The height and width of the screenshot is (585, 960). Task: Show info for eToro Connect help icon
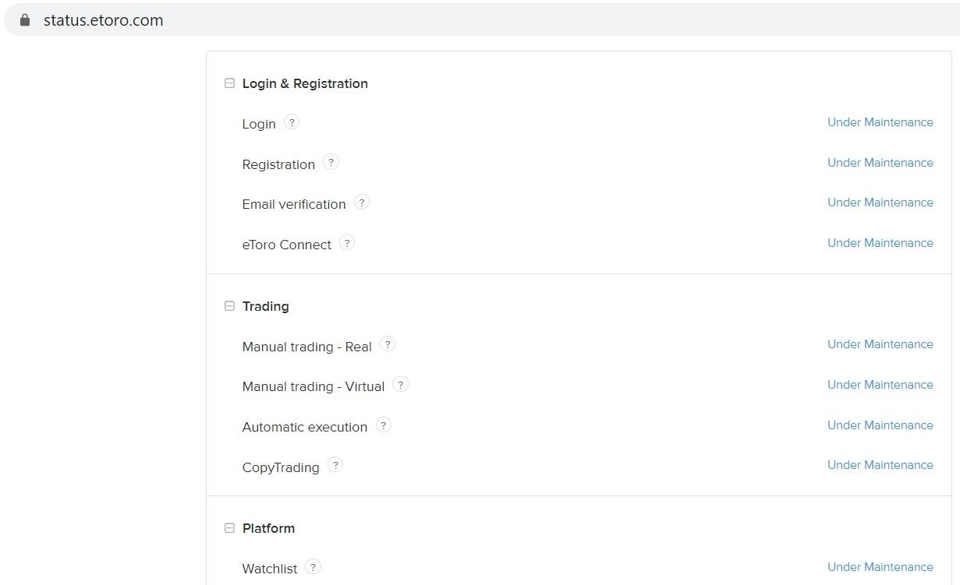point(347,243)
